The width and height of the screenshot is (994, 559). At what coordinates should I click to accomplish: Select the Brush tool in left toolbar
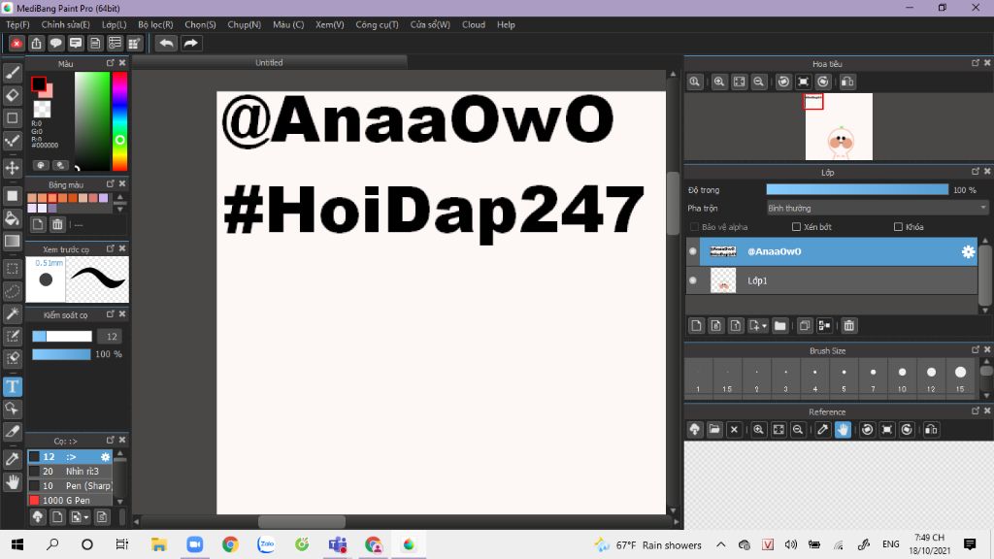point(12,73)
